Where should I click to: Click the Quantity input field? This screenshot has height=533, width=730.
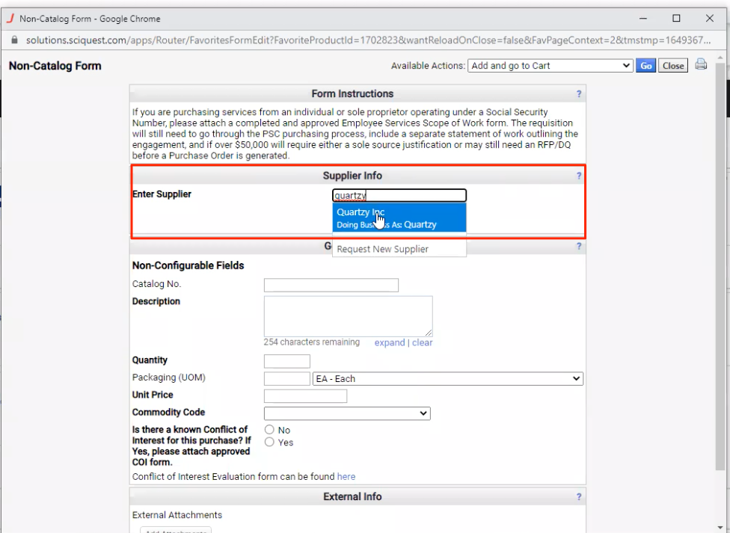pyautogui.click(x=286, y=361)
